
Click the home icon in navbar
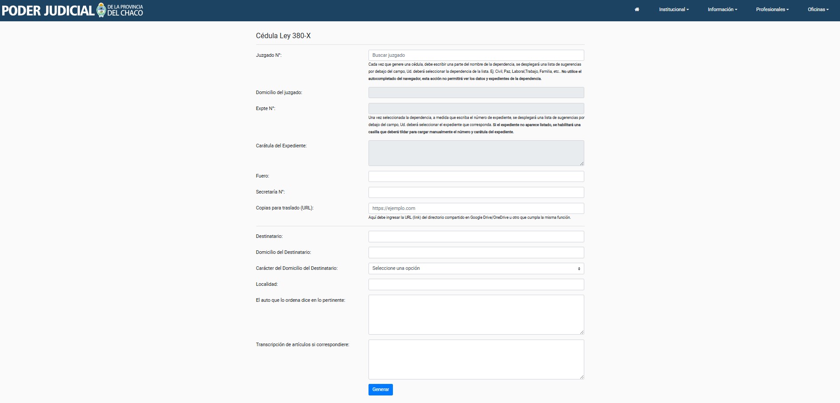pyautogui.click(x=637, y=9)
